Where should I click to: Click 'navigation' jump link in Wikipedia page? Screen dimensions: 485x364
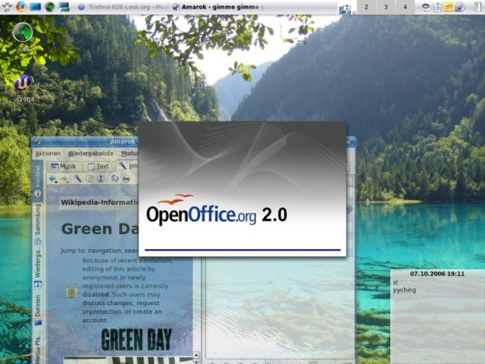(105, 251)
